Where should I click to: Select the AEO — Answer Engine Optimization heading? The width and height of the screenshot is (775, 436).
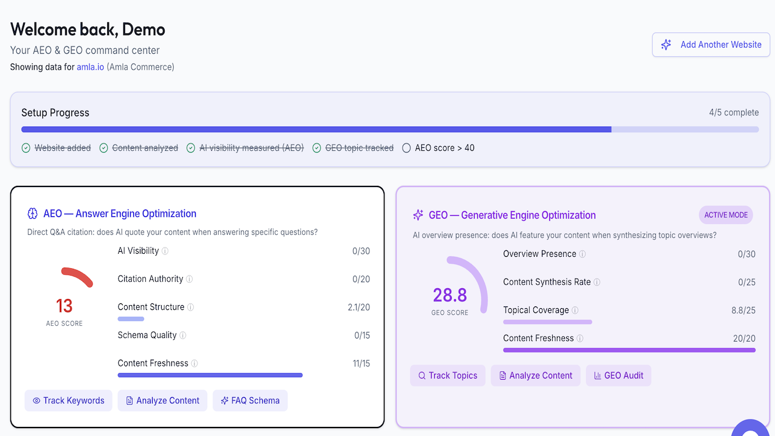[120, 214]
